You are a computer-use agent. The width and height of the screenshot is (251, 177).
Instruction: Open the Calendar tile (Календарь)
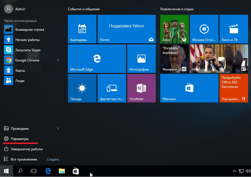(82, 29)
